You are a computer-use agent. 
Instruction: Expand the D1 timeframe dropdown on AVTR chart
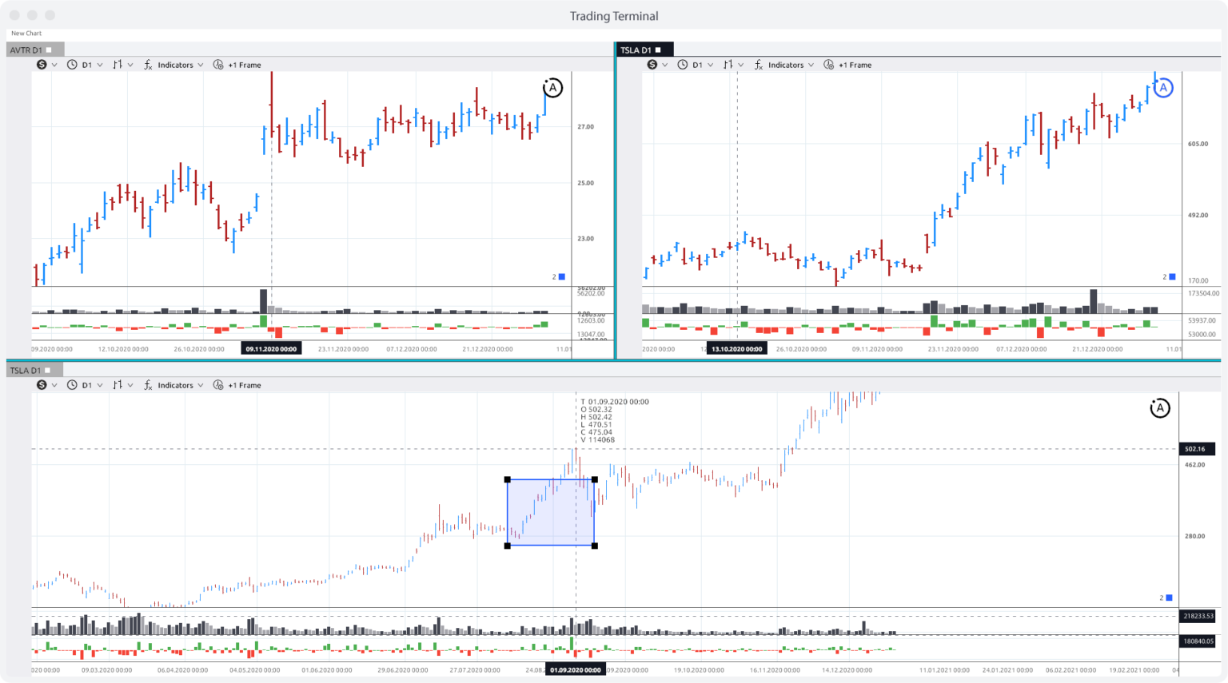[88, 65]
